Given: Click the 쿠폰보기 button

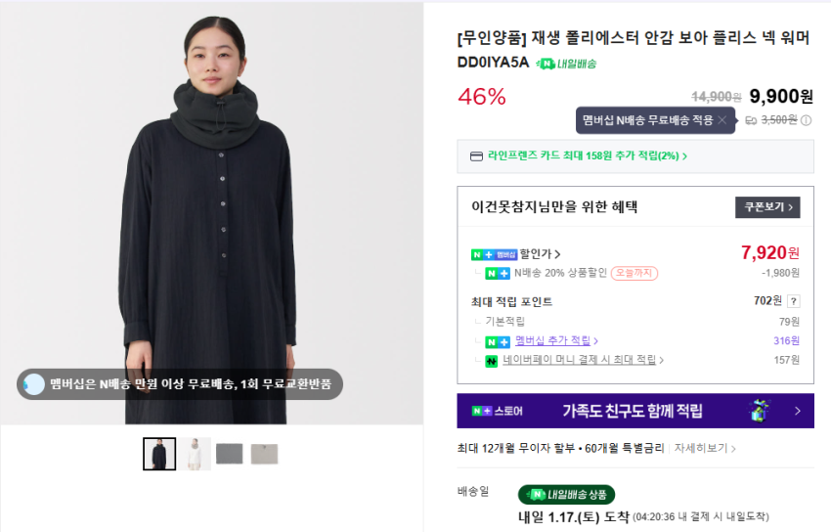Looking at the screenshot, I should pyautogui.click(x=767, y=207).
